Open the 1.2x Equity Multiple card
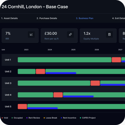This screenshot has width=125, height=125. tap(98, 36)
